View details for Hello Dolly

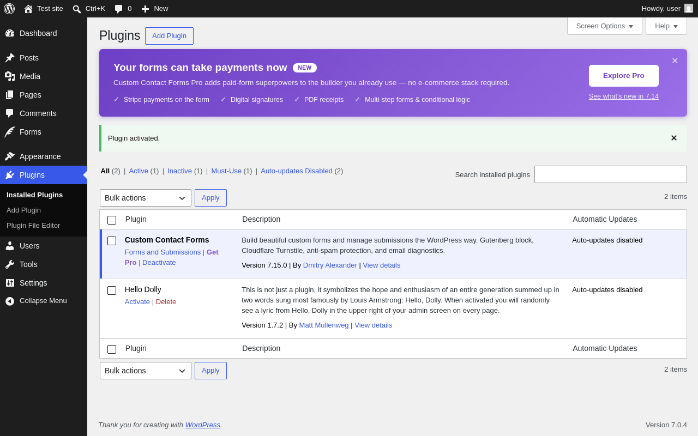click(x=374, y=325)
